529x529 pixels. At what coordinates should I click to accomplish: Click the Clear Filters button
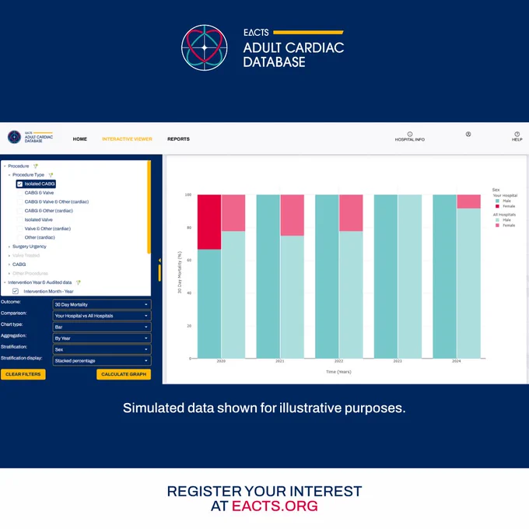[23, 374]
